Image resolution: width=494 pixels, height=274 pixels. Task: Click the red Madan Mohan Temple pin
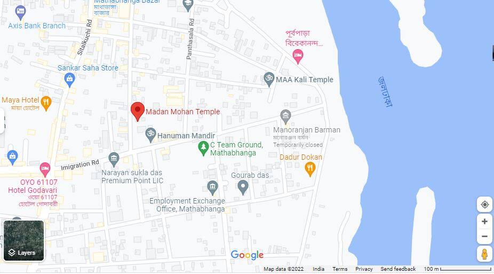[138, 111]
